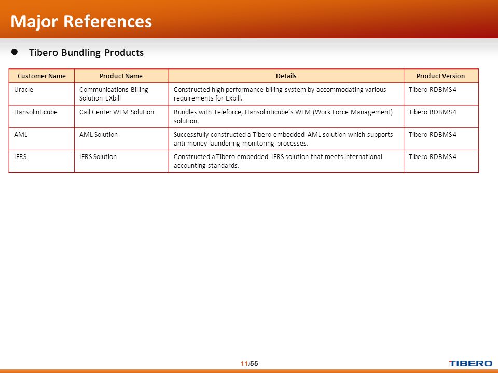Image resolution: width=498 pixels, height=373 pixels.
Task: Click the TIBERO logo in the footer
Action: (x=471, y=364)
